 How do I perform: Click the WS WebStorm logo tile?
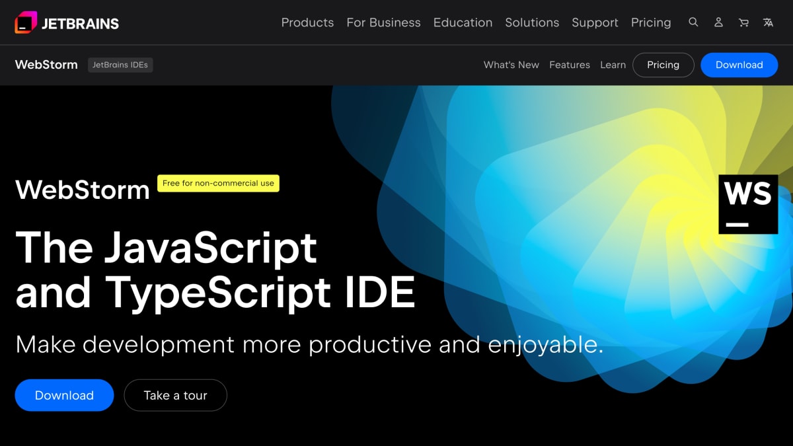pyautogui.click(x=748, y=204)
